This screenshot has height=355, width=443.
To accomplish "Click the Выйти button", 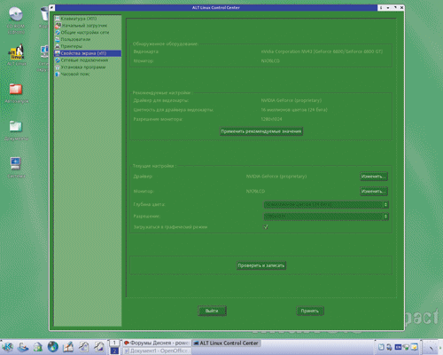I will [212, 311].
